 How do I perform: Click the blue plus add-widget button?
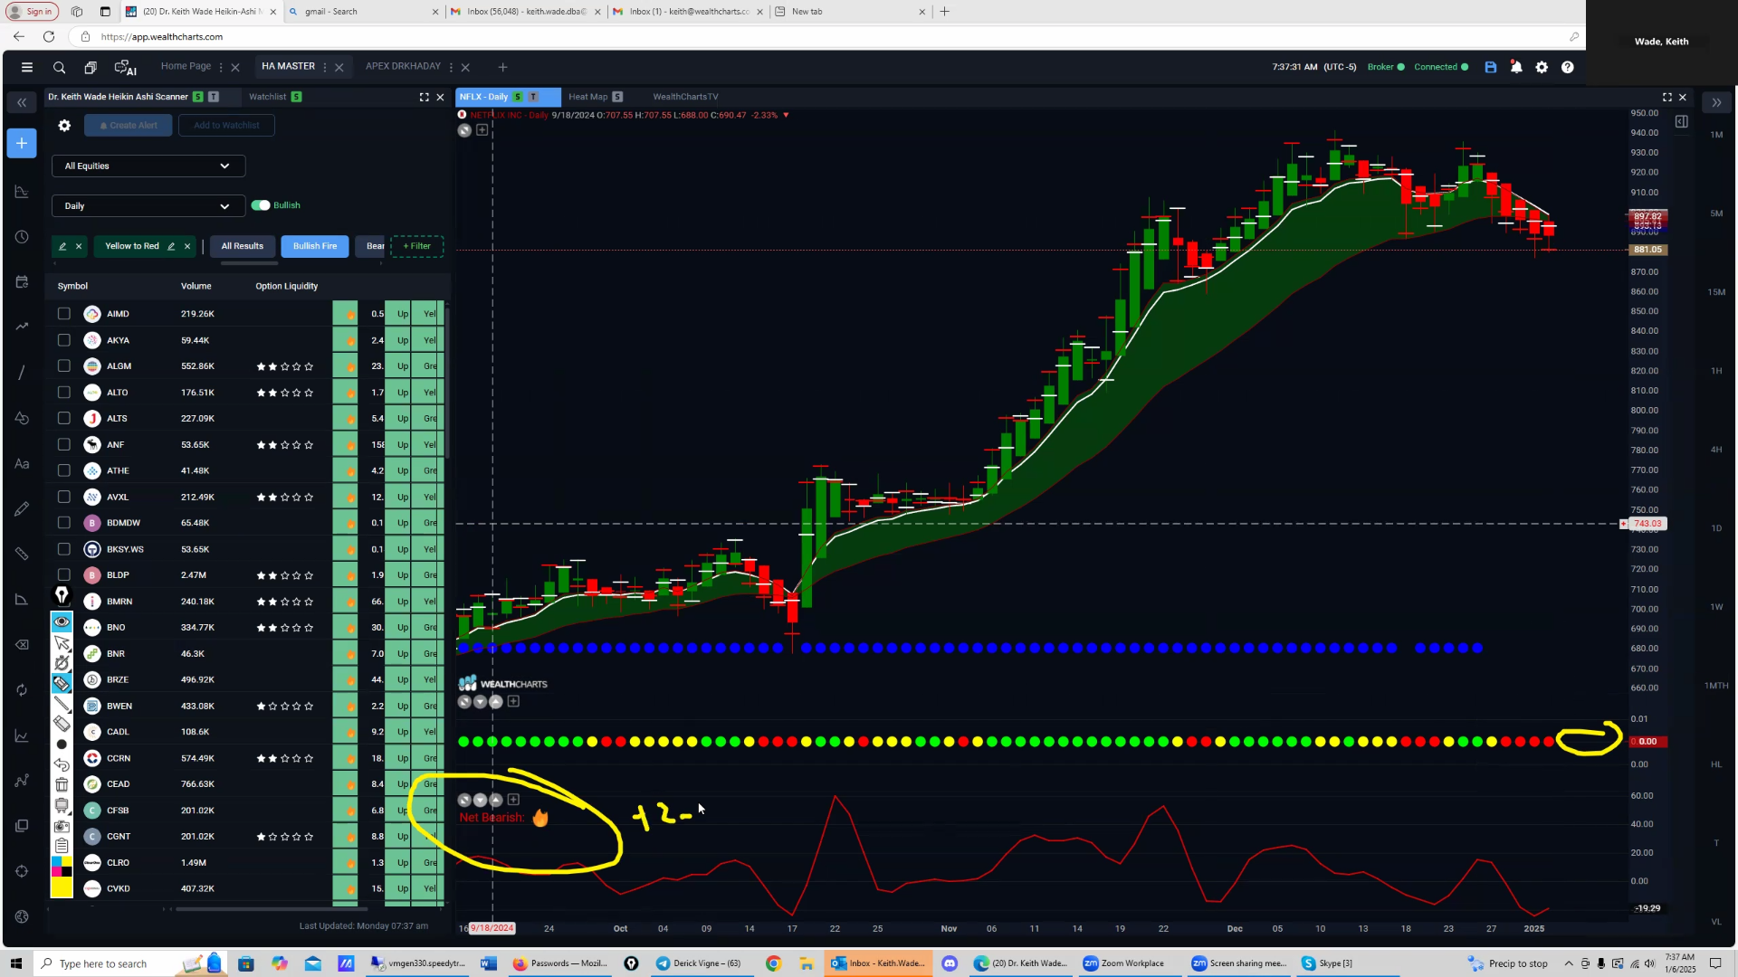22,143
